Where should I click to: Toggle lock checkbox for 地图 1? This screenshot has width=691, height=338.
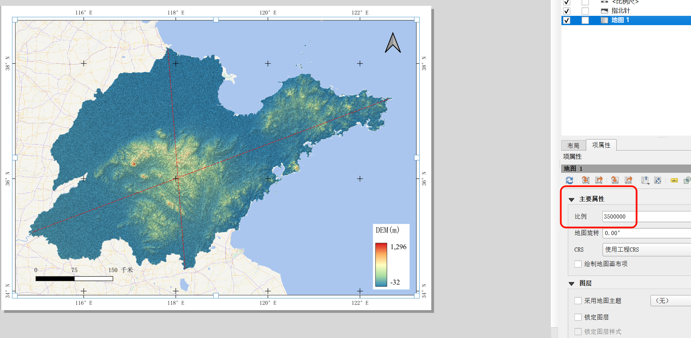(x=585, y=20)
